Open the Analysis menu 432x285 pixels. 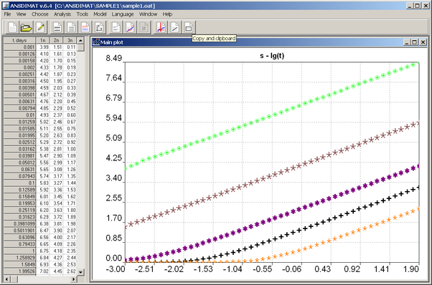62,14
